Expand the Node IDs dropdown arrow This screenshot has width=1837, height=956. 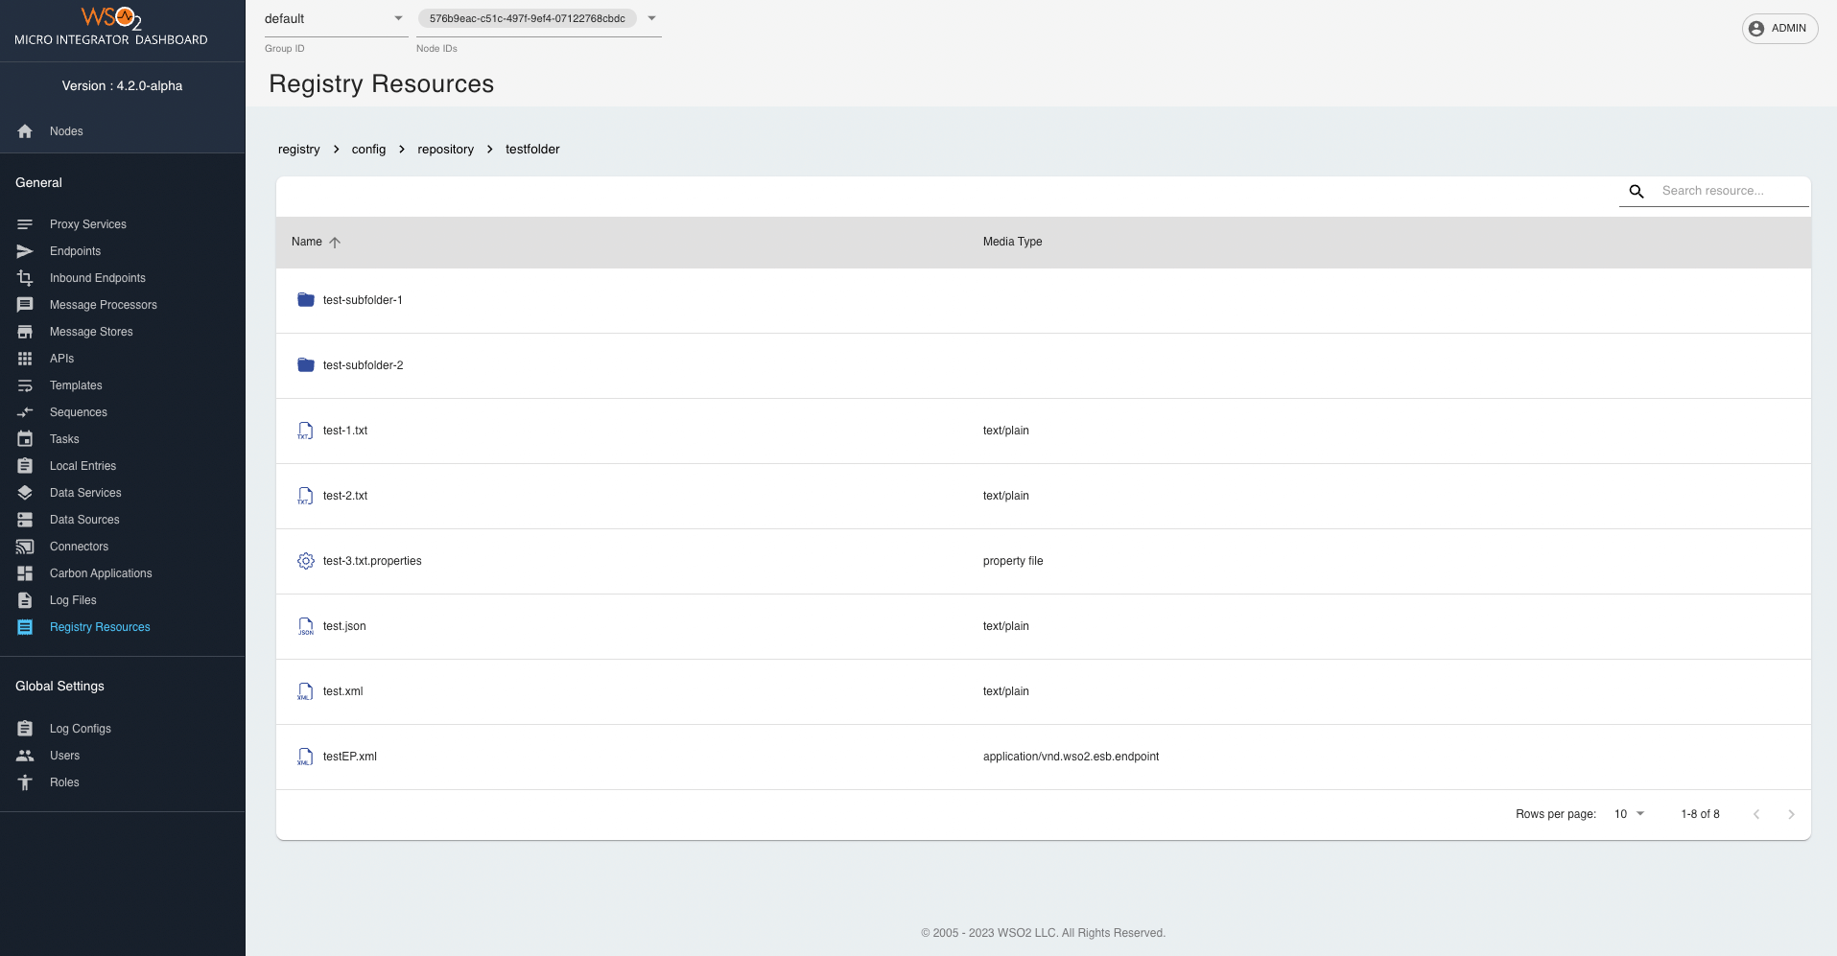652,18
